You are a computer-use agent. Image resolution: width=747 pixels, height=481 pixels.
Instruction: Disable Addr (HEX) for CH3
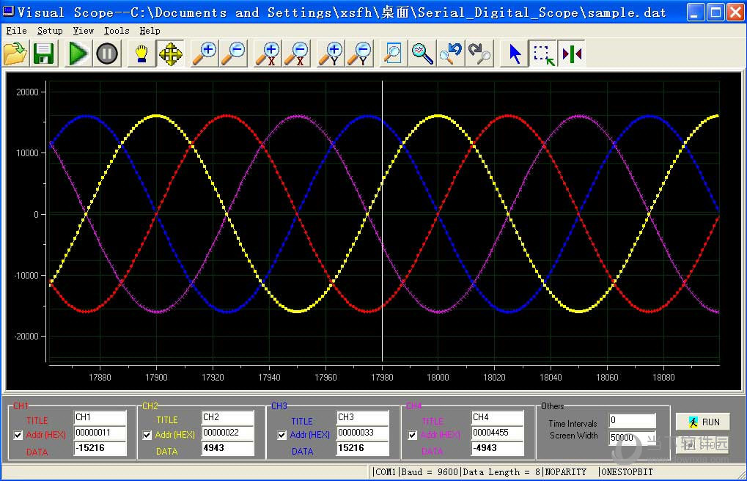pos(281,434)
